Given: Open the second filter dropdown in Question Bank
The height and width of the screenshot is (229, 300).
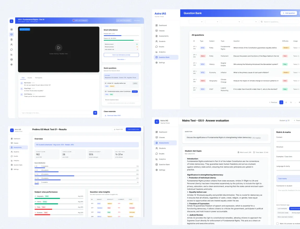Looking at the screenshot, I should tap(212, 22).
